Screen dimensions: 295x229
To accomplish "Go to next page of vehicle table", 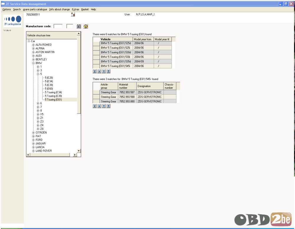I will click(x=104, y=71).
